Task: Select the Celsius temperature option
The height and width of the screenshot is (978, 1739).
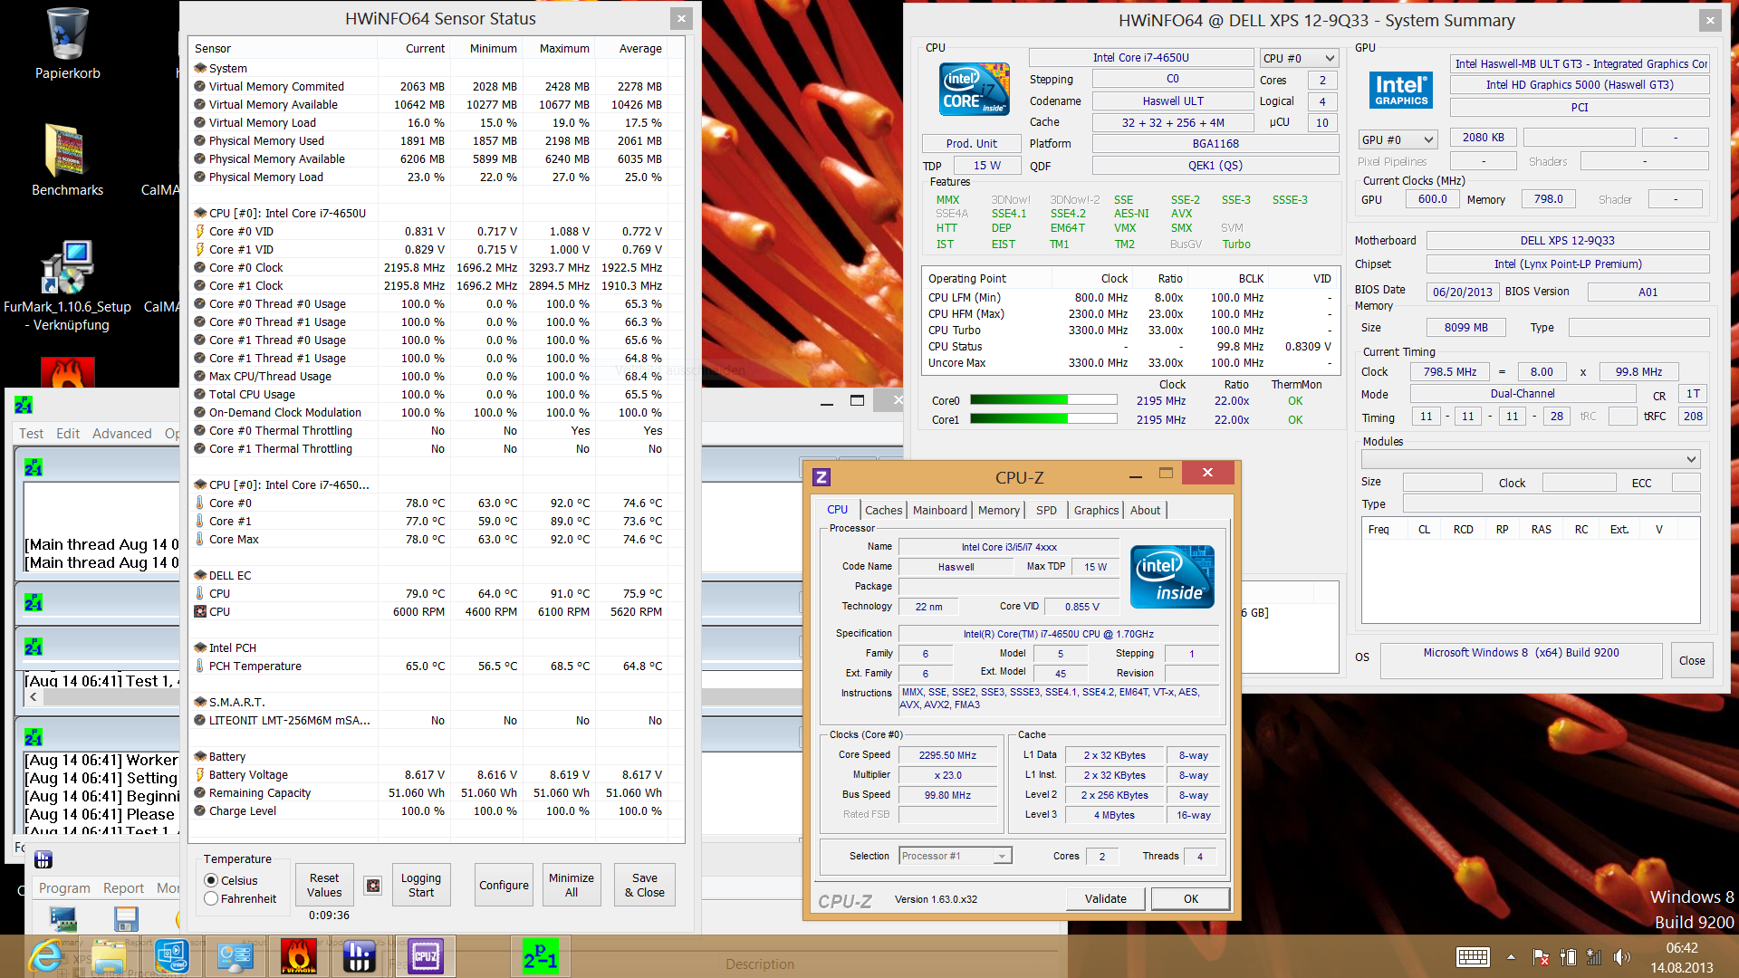Action: point(211,880)
